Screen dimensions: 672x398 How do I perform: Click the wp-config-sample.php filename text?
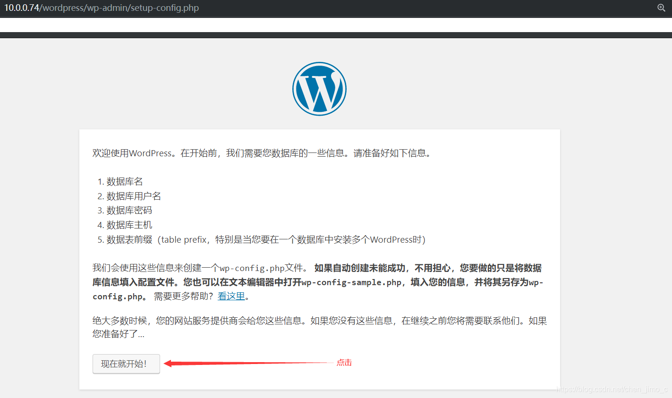[351, 282]
